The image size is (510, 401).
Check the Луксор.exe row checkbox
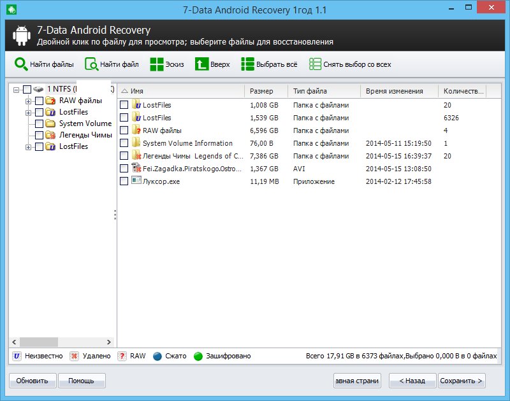pos(124,181)
